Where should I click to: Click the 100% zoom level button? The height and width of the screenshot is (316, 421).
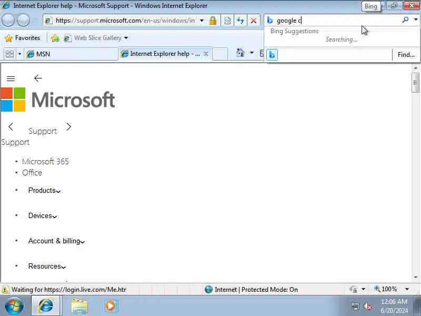(x=386, y=289)
